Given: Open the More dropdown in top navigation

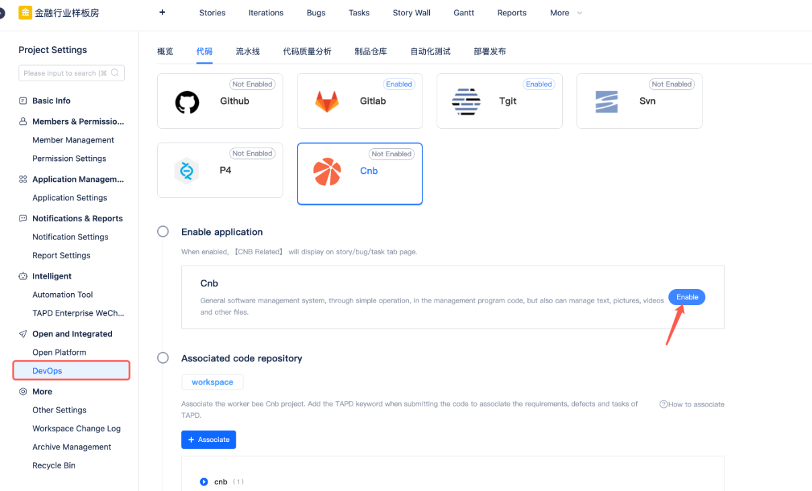Looking at the screenshot, I should (x=566, y=13).
